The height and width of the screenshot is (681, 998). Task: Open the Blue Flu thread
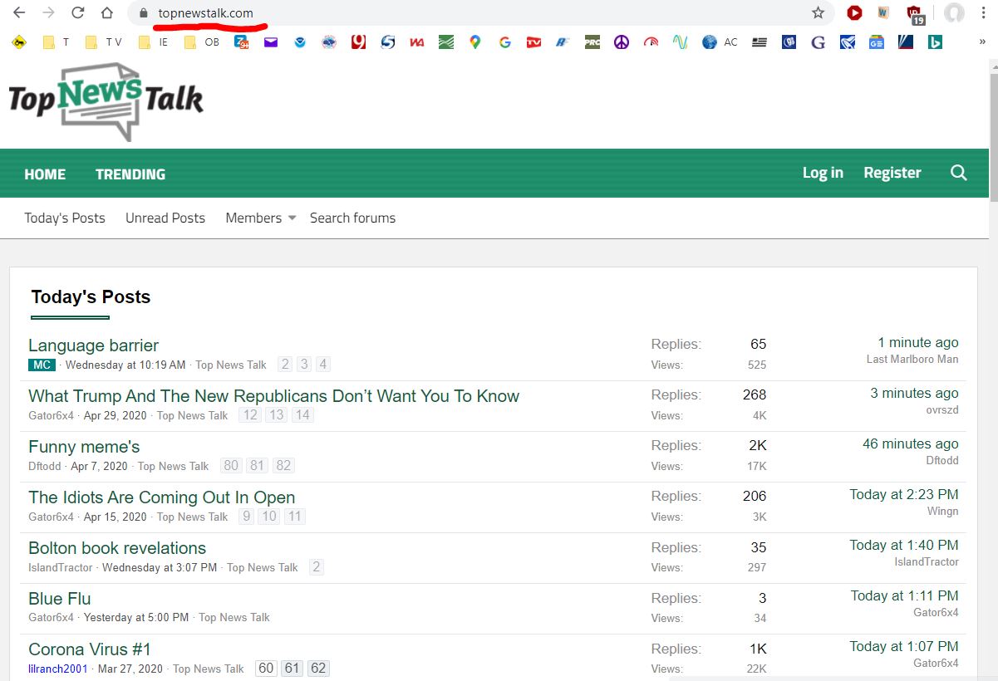click(x=60, y=599)
